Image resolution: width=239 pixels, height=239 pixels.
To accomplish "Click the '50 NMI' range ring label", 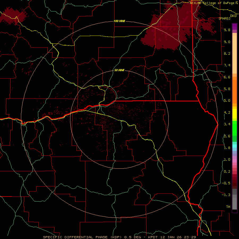I will point(119,70).
